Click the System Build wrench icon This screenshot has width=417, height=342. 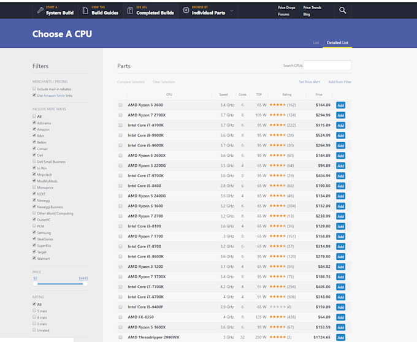(40, 10)
